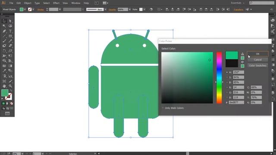276x155 pixels.
Task: Open the Type menu
Action: click(x=37, y=3)
